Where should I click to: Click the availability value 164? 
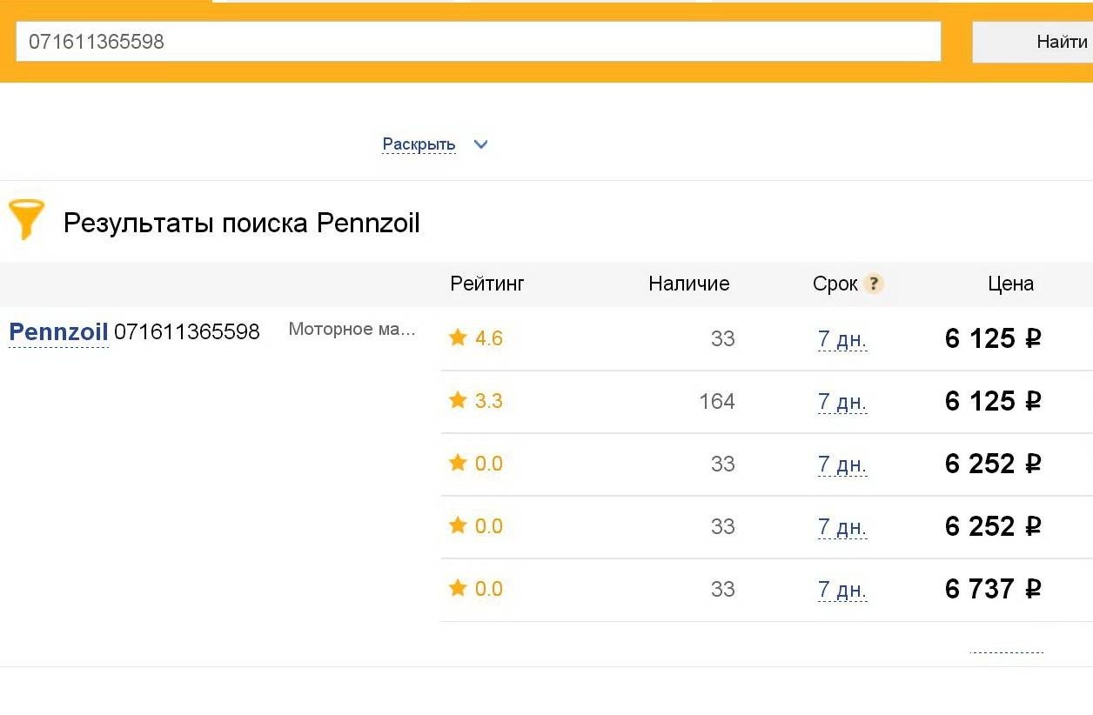point(717,401)
